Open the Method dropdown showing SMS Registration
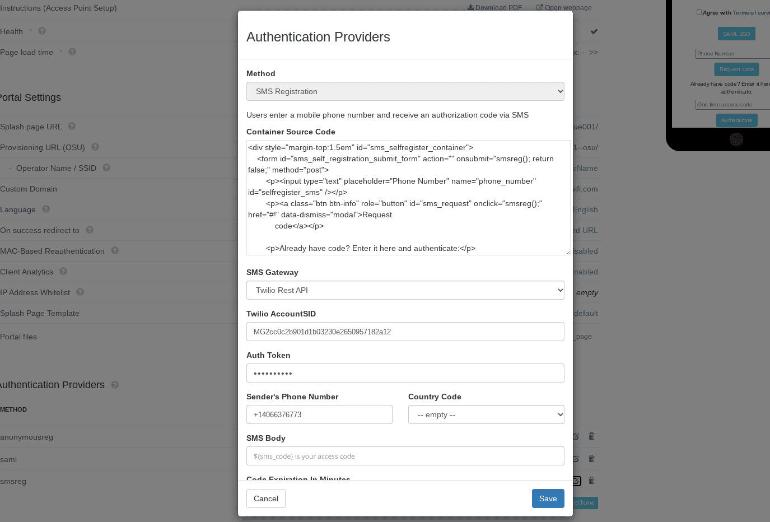The width and height of the screenshot is (770, 522). click(x=405, y=91)
